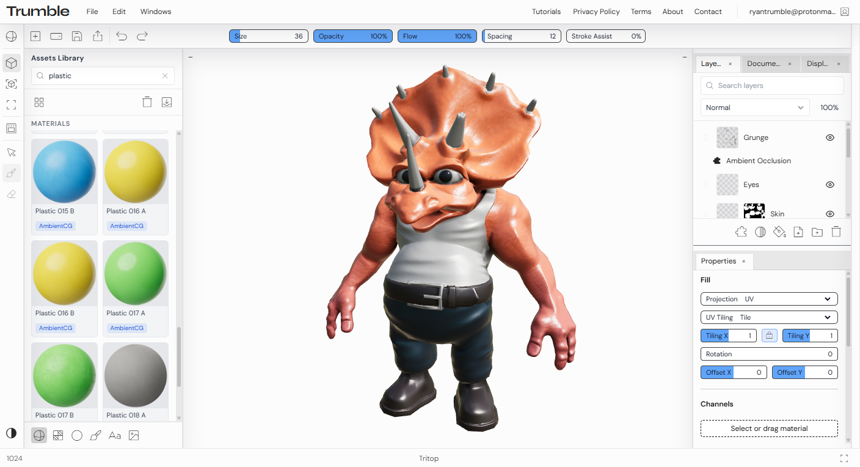Delete selected layer with trash icon
This screenshot has width=860, height=467.
[836, 232]
